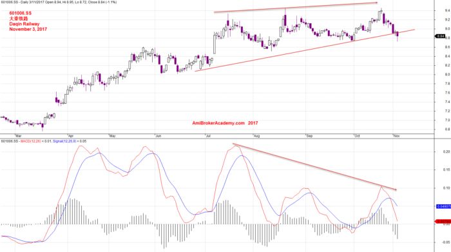Click the 'Signal(12,26,9) = 0.05' indicator label
The height and width of the screenshot is (252, 451).
[70, 141]
